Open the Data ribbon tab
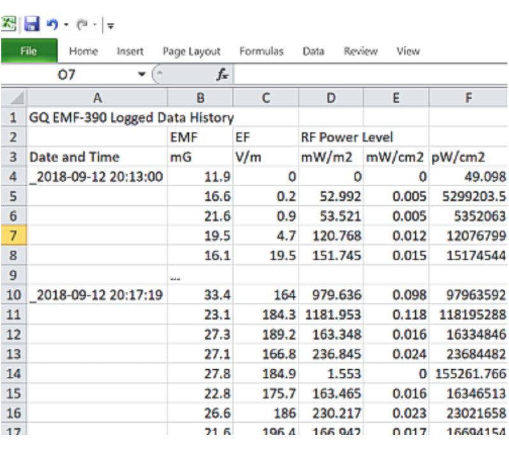 pos(313,52)
